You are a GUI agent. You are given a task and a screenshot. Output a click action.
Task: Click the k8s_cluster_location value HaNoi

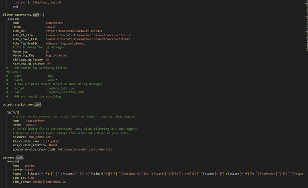coord(53,145)
